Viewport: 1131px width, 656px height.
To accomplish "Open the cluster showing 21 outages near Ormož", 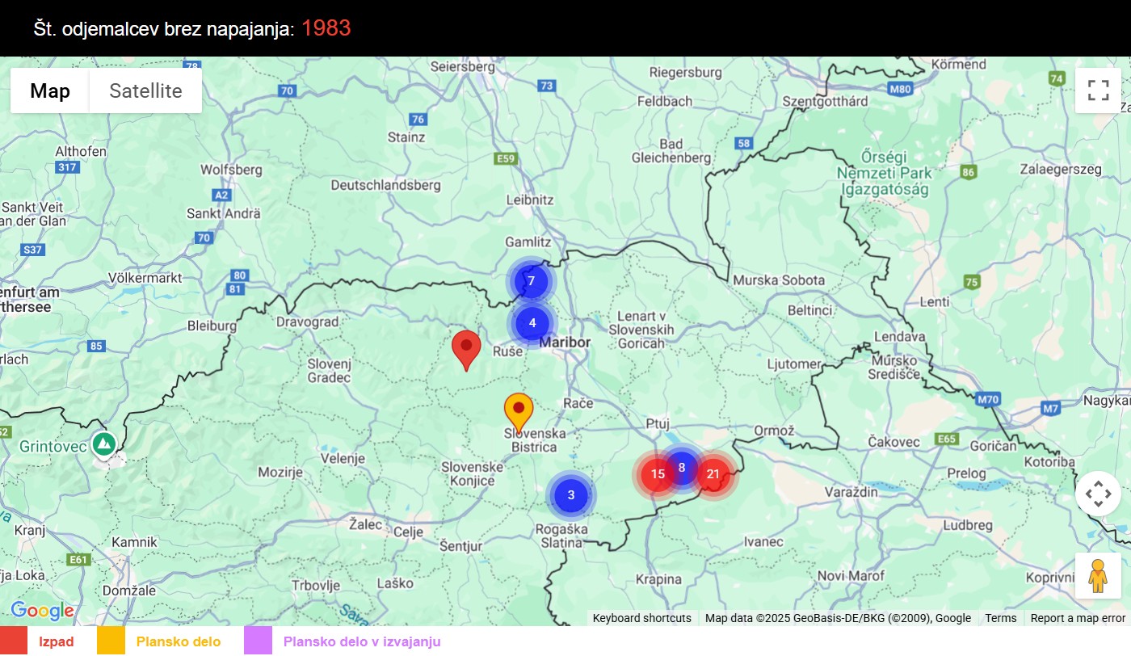I will coord(712,474).
